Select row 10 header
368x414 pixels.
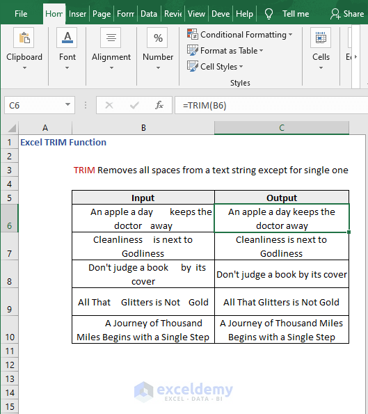[x=9, y=330]
